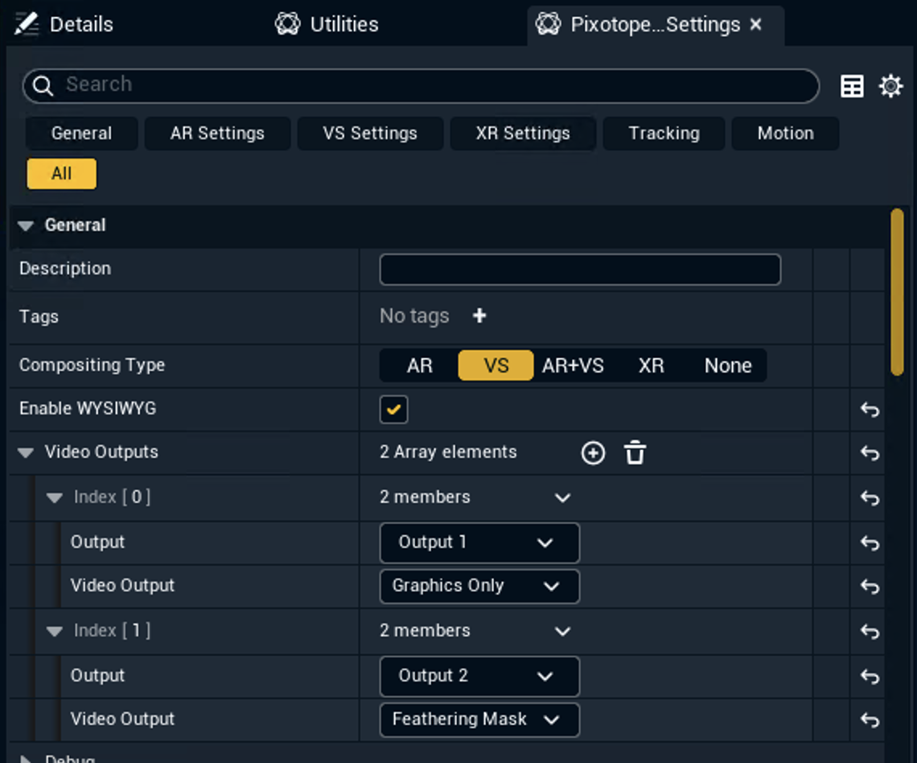
Task: Click the 'Enable WYSIWYG' label
Action: click(x=88, y=408)
